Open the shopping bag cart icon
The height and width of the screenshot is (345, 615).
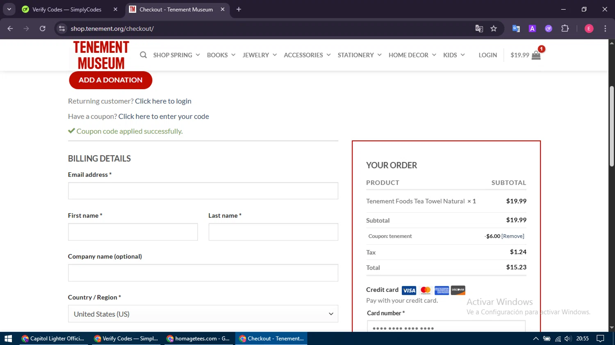pos(536,55)
